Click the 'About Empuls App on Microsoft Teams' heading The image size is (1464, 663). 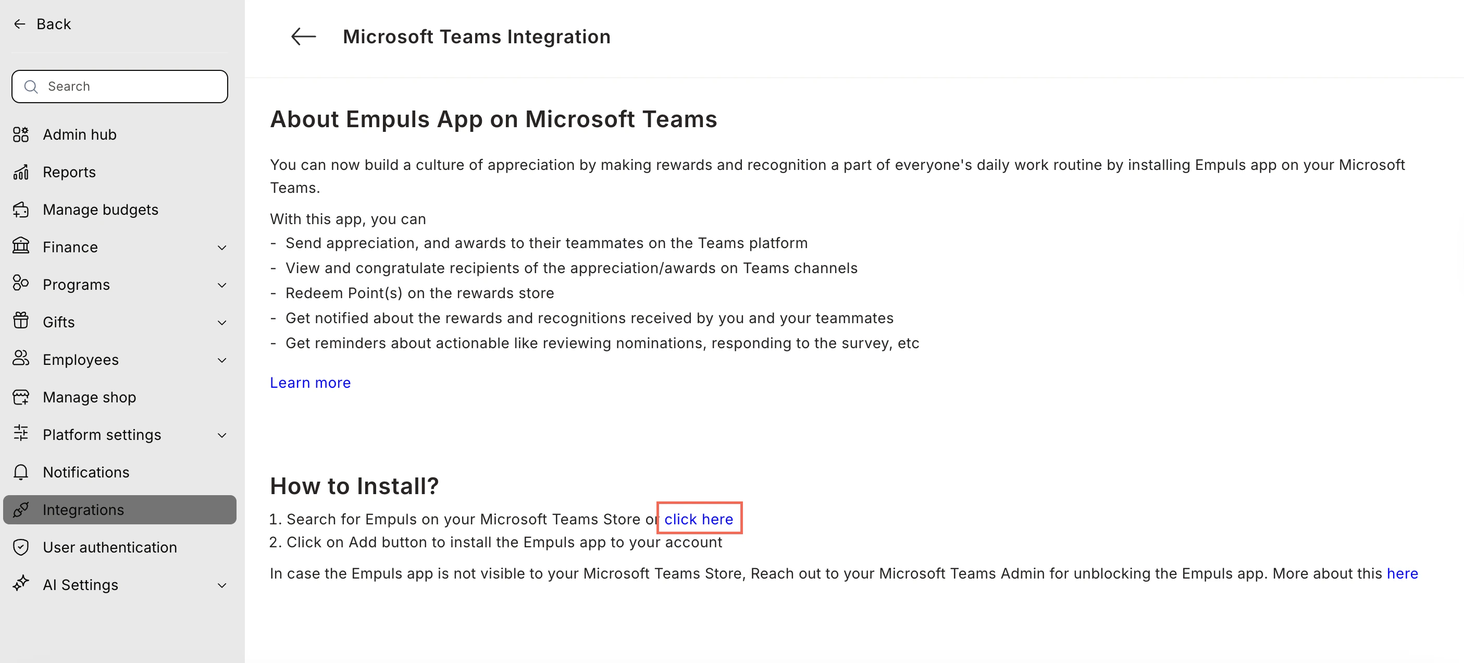click(x=493, y=119)
